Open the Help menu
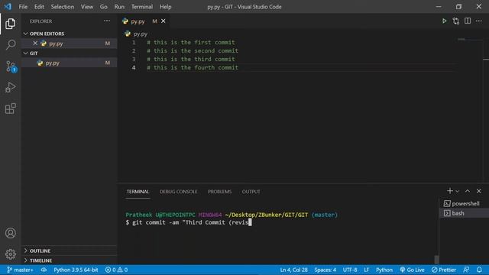 point(166,7)
